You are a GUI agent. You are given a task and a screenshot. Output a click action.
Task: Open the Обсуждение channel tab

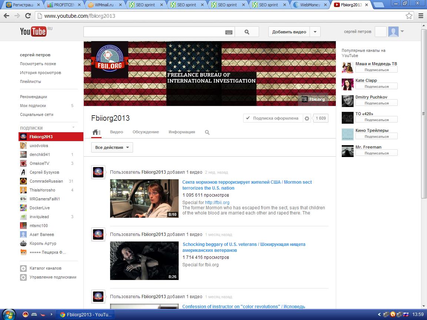click(x=146, y=132)
